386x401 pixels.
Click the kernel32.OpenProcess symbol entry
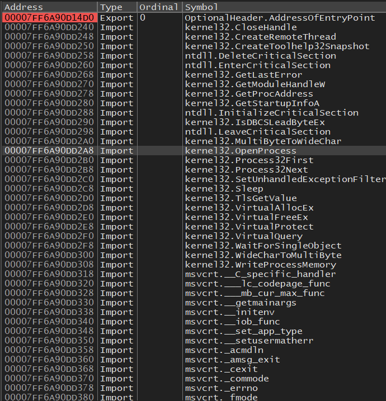pyautogui.click(x=241, y=151)
